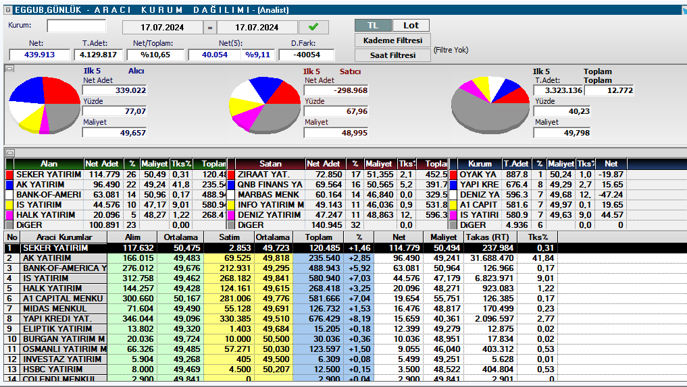The height and width of the screenshot is (387, 687).
Task: Sort by the No column header
Action: click(12, 237)
